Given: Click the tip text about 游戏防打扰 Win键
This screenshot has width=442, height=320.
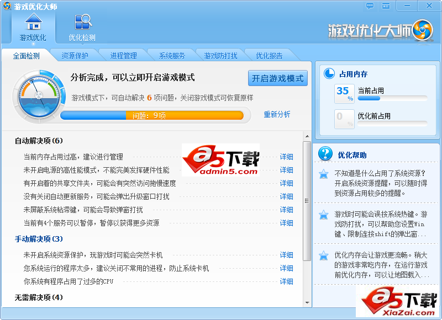Looking at the screenshot, I should [x=381, y=224].
